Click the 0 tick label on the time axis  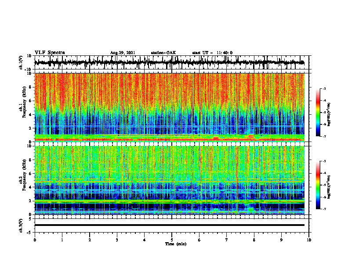point(35,240)
